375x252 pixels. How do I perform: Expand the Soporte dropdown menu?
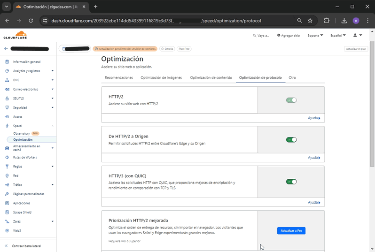coord(315,35)
